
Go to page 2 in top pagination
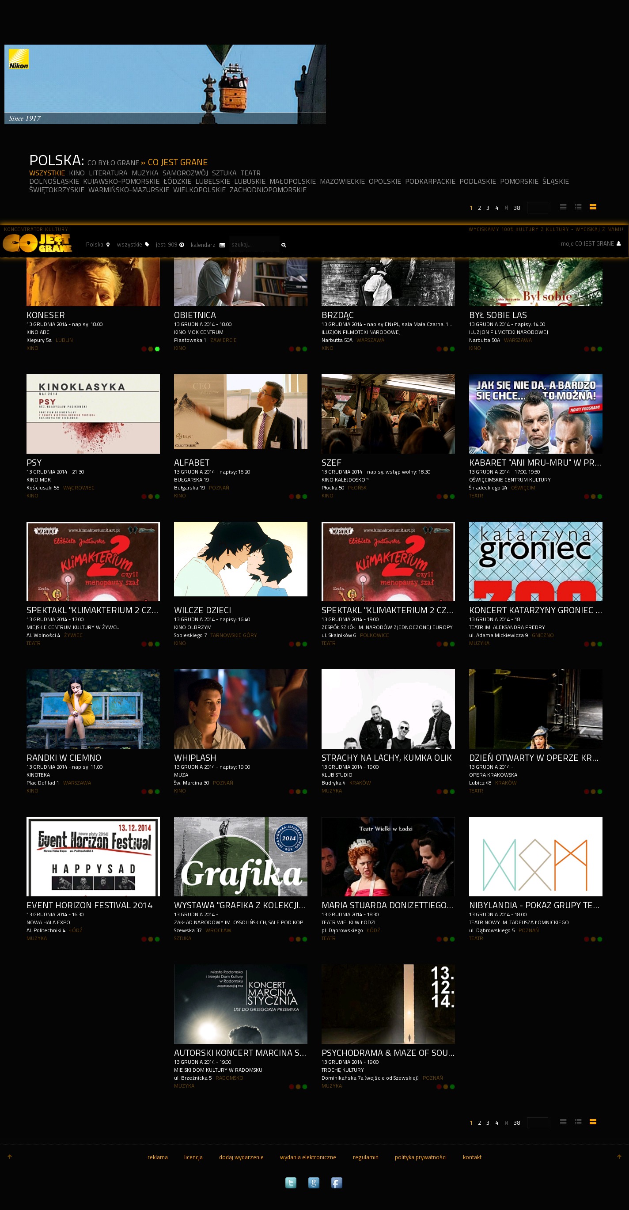480,208
